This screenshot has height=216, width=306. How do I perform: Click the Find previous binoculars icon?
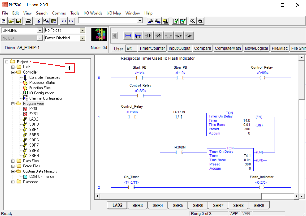pyautogui.click(x=150, y=21)
